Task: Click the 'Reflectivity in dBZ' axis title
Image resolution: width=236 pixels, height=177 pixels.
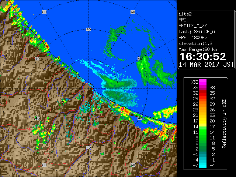Action: pyautogui.click(x=224, y=124)
